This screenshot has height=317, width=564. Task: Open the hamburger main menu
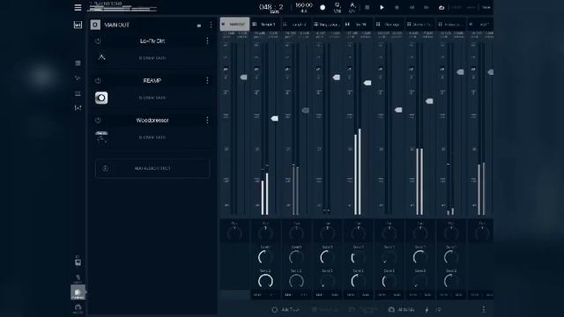[x=78, y=8]
